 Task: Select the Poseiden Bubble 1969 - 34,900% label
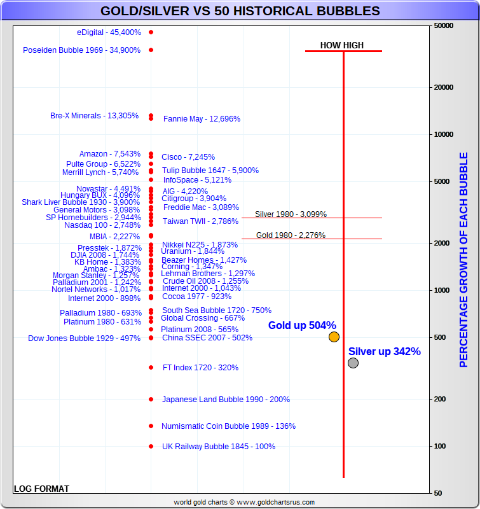pyautogui.click(x=82, y=50)
